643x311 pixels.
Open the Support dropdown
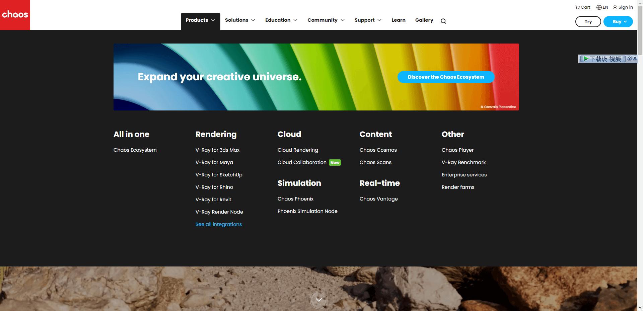coord(368,20)
